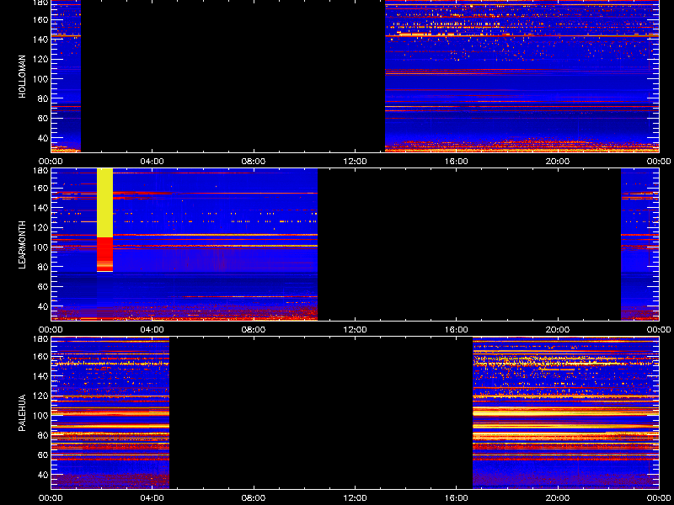Click the 80 frequency label on Holloman axis
Screen dimensions: 674x505
(44, 98)
